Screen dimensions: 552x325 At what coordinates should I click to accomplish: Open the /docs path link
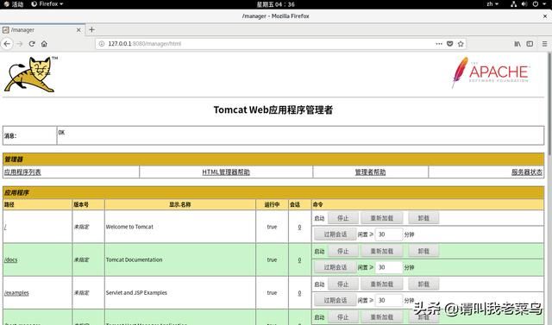(11, 260)
